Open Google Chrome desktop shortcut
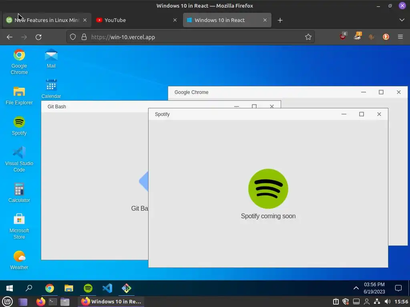The image size is (410, 307). point(19,62)
